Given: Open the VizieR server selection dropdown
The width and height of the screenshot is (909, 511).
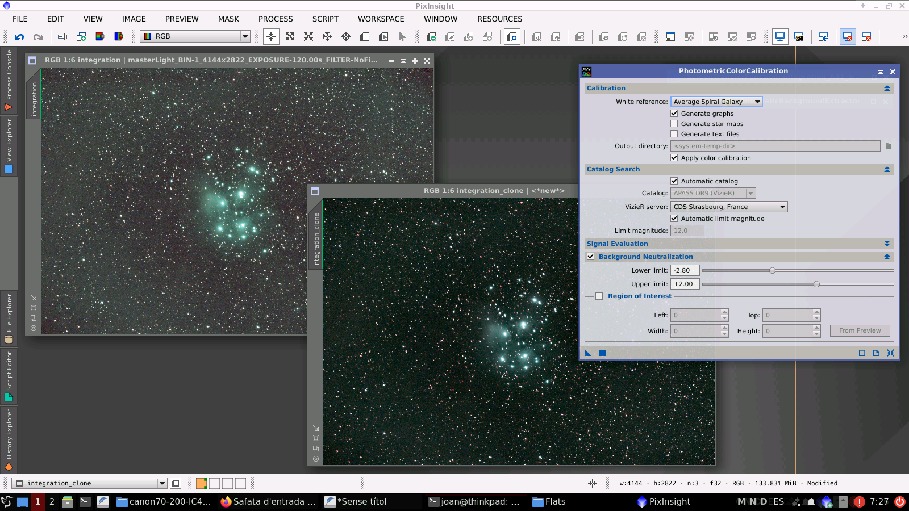Looking at the screenshot, I should pos(783,206).
